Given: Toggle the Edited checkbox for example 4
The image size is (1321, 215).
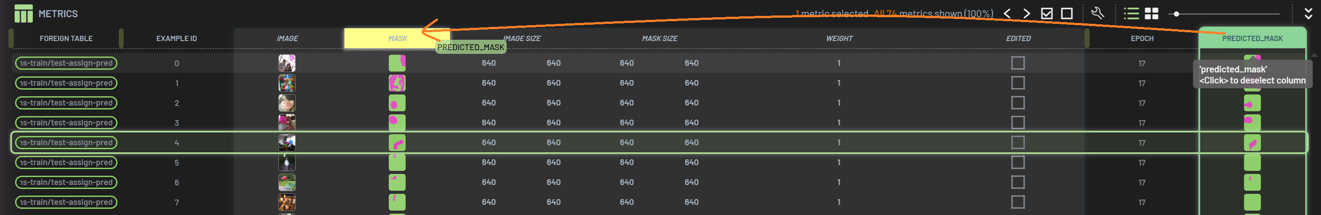Looking at the screenshot, I should tap(1018, 143).
